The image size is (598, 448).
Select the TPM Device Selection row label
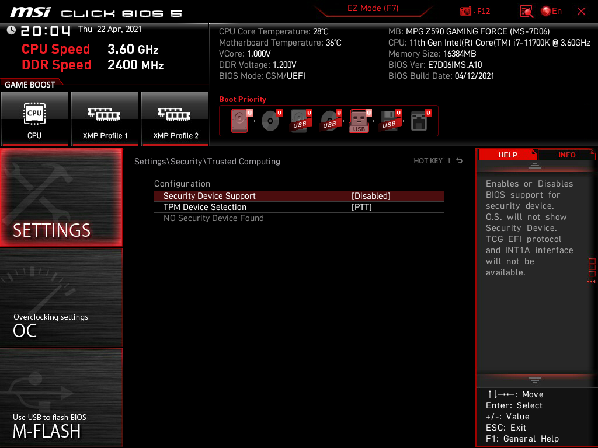(x=205, y=207)
